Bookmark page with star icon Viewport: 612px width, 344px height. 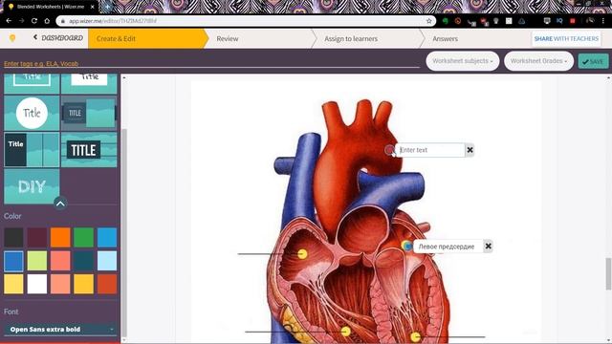[429, 21]
